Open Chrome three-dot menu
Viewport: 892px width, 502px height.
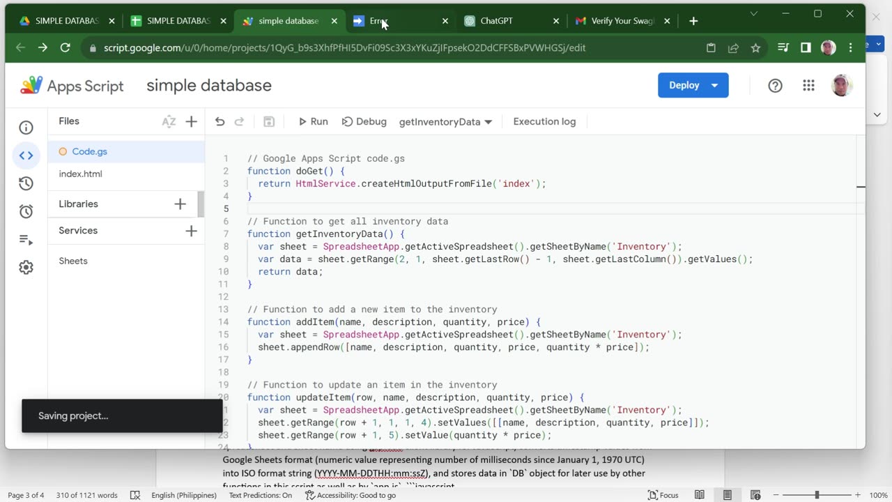(x=850, y=48)
